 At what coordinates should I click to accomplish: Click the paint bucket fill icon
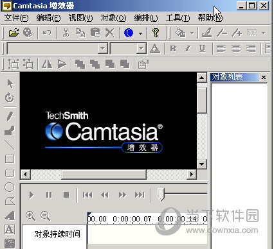180,33
